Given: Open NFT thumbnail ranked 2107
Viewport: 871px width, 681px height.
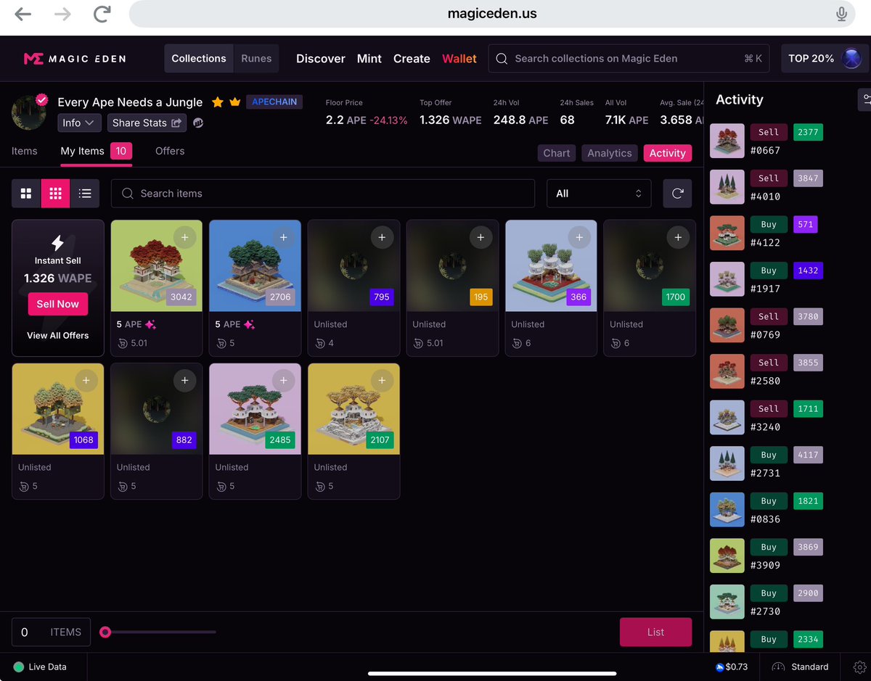Looking at the screenshot, I should click(x=354, y=409).
